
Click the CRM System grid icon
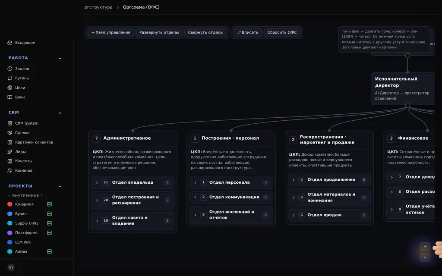tap(10, 123)
